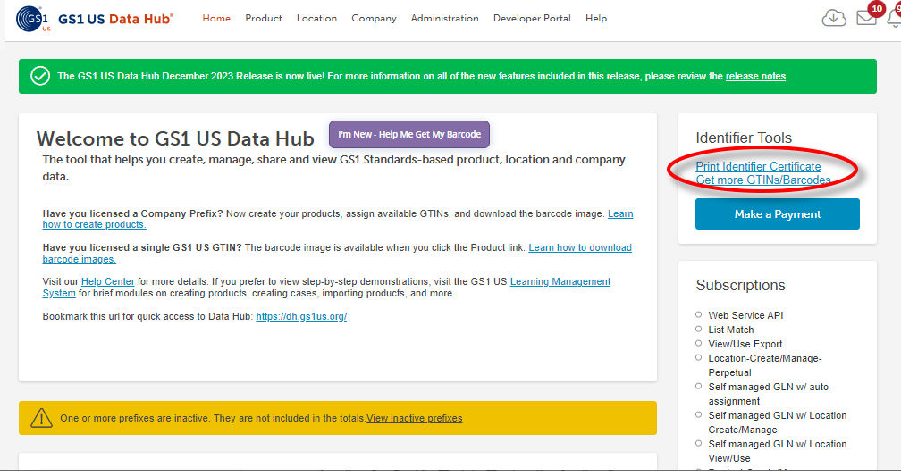Open the cloud download icon
Image resolution: width=901 pixels, height=476 pixels.
[x=834, y=18]
